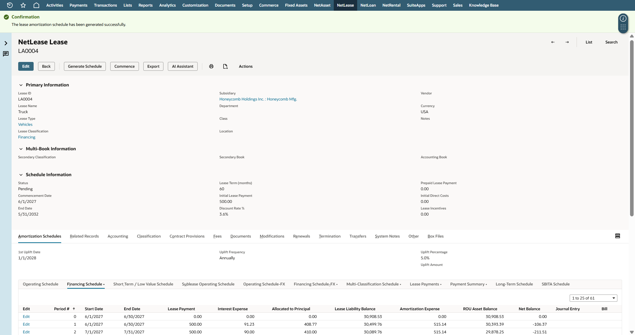
Task: Click the vertical page scrollbar
Action: 632,128
